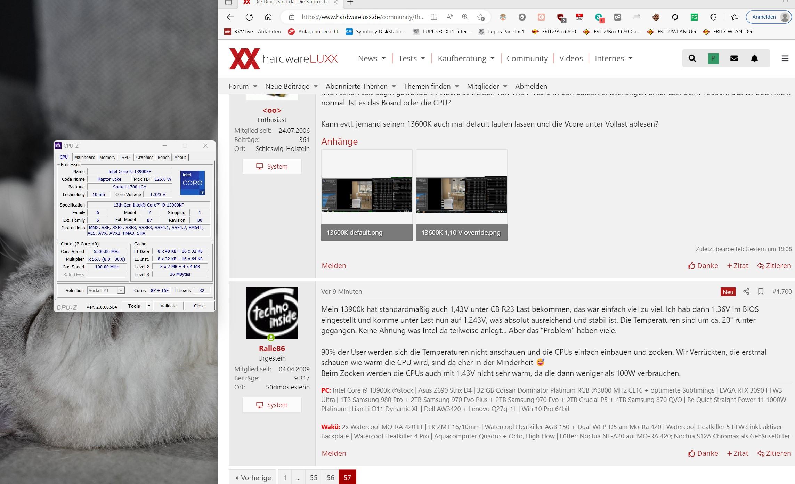Open the KVV.live Abfahrten bookmark
The image size is (795, 484).
pos(253,32)
